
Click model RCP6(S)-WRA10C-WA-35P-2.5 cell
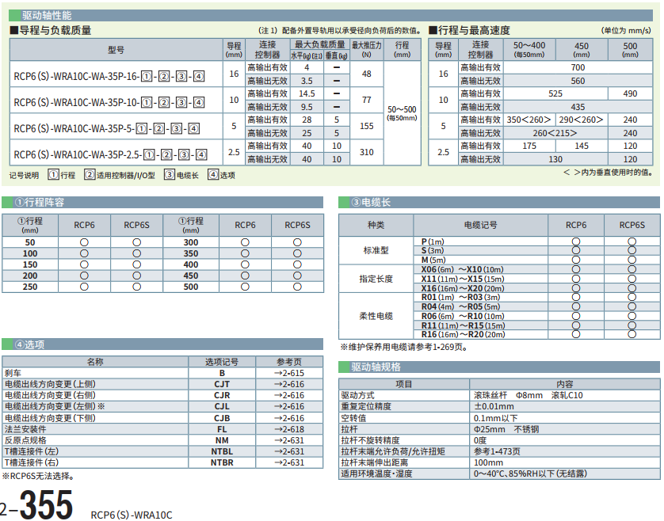point(116,152)
